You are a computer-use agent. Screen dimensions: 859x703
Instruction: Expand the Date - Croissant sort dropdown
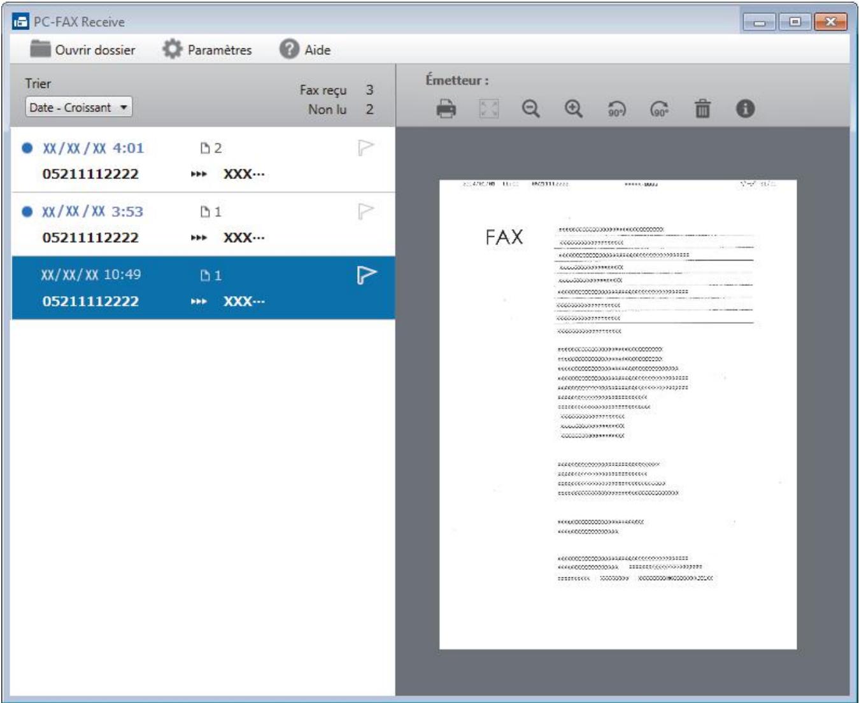pyautogui.click(x=79, y=107)
